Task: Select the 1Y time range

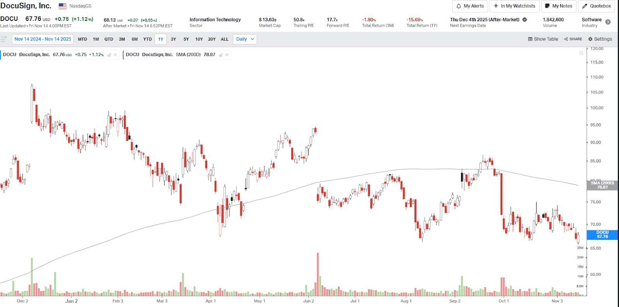Action: [161, 39]
